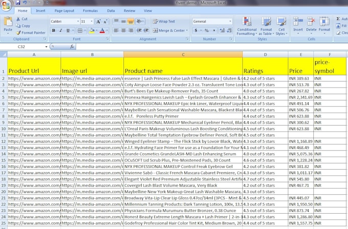
Task: Switch to Review tab
Action: [129, 11]
